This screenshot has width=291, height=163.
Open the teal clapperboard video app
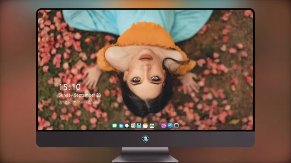click(x=139, y=126)
